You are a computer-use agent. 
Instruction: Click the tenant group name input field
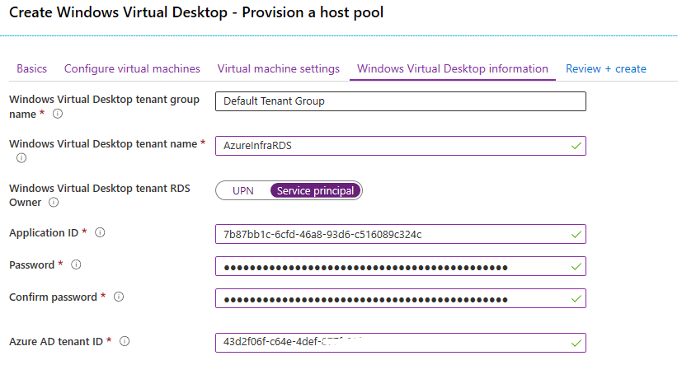pos(401,101)
